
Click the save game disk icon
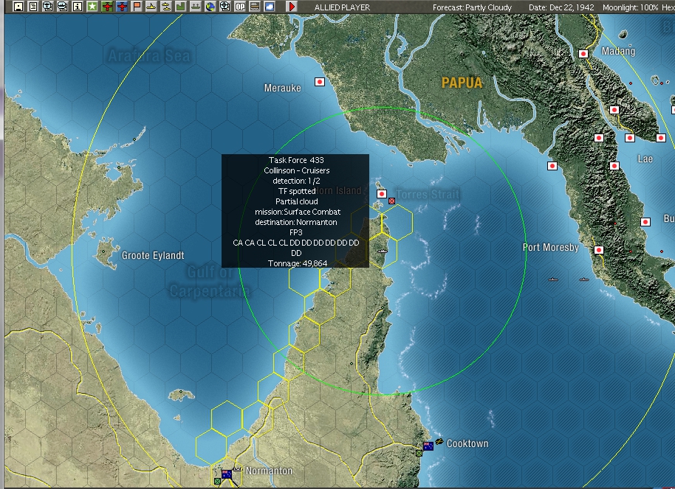[18, 7]
